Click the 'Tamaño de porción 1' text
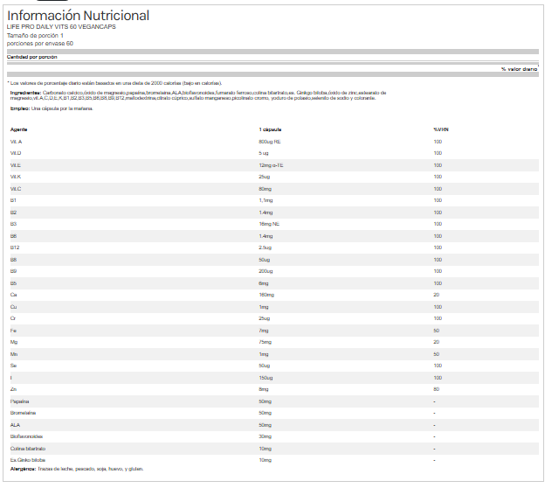The width and height of the screenshot is (545, 488). 35,35
